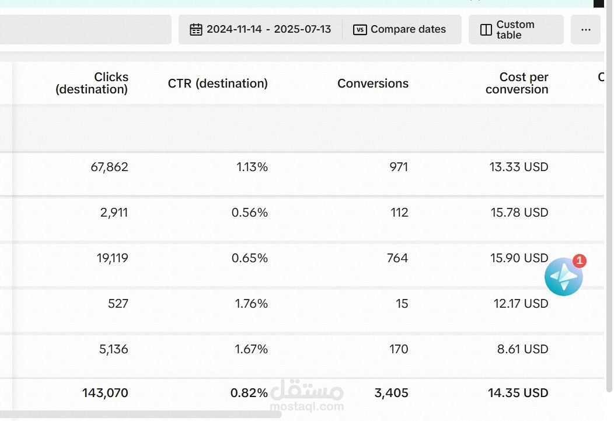Click the vertical scrollbar on the right

(609, 196)
